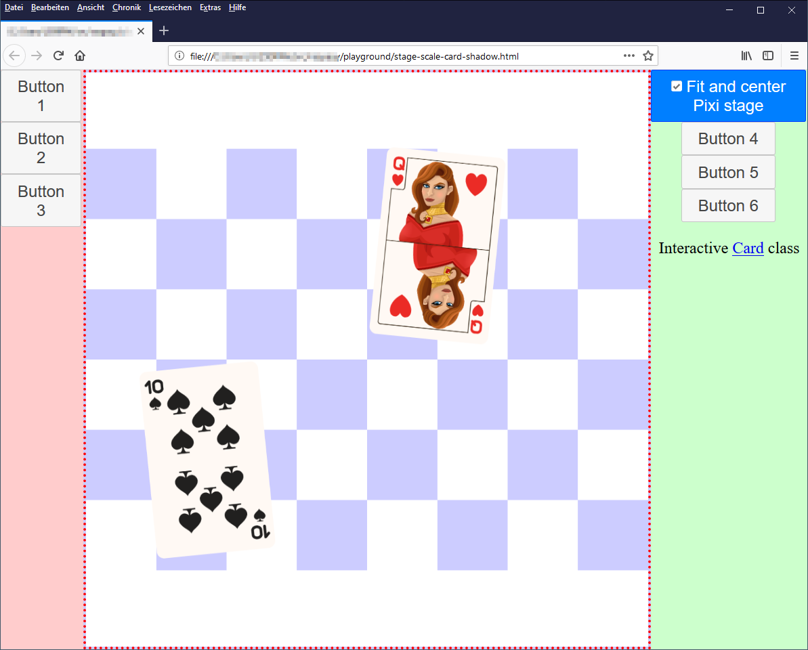
Task: Click Button 3
Action: [x=41, y=201]
